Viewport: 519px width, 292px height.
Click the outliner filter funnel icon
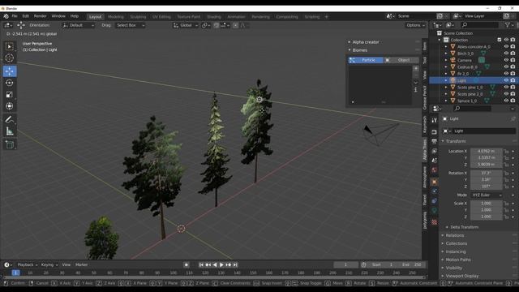tap(508, 25)
